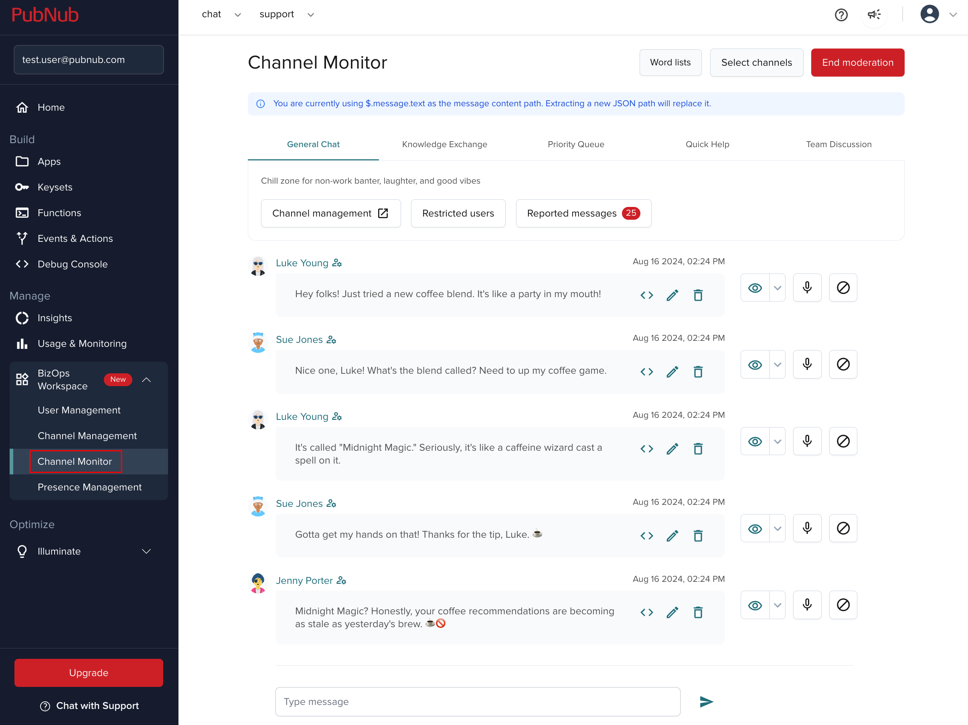
Task: View JSON of Jenny Porter's message
Action: coord(646,613)
